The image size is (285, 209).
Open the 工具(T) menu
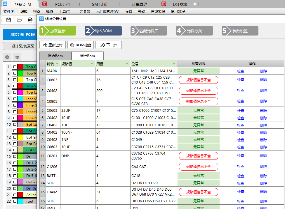(x=65, y=12)
